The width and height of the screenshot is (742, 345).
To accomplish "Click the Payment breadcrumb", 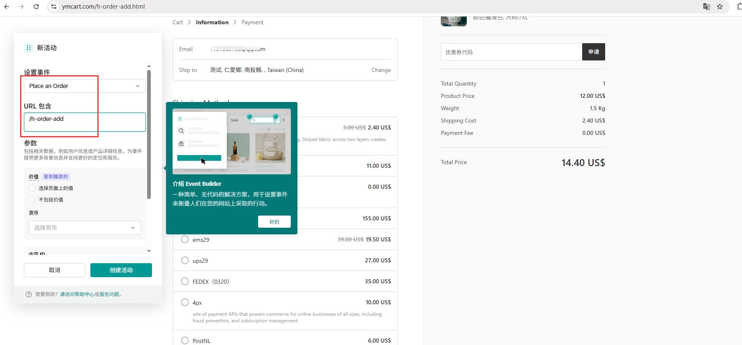I will 252,22.
